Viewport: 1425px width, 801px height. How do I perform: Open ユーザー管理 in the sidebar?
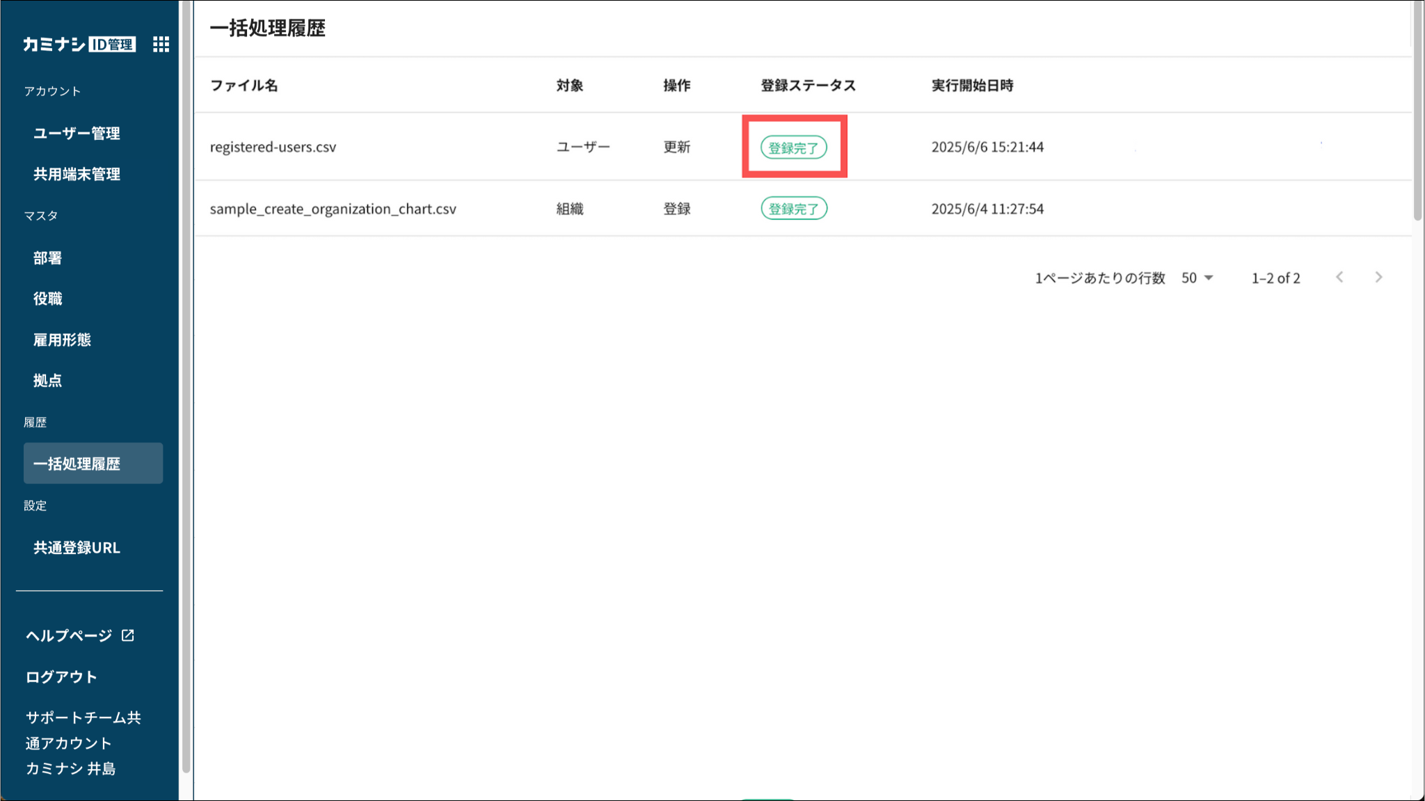pos(77,133)
